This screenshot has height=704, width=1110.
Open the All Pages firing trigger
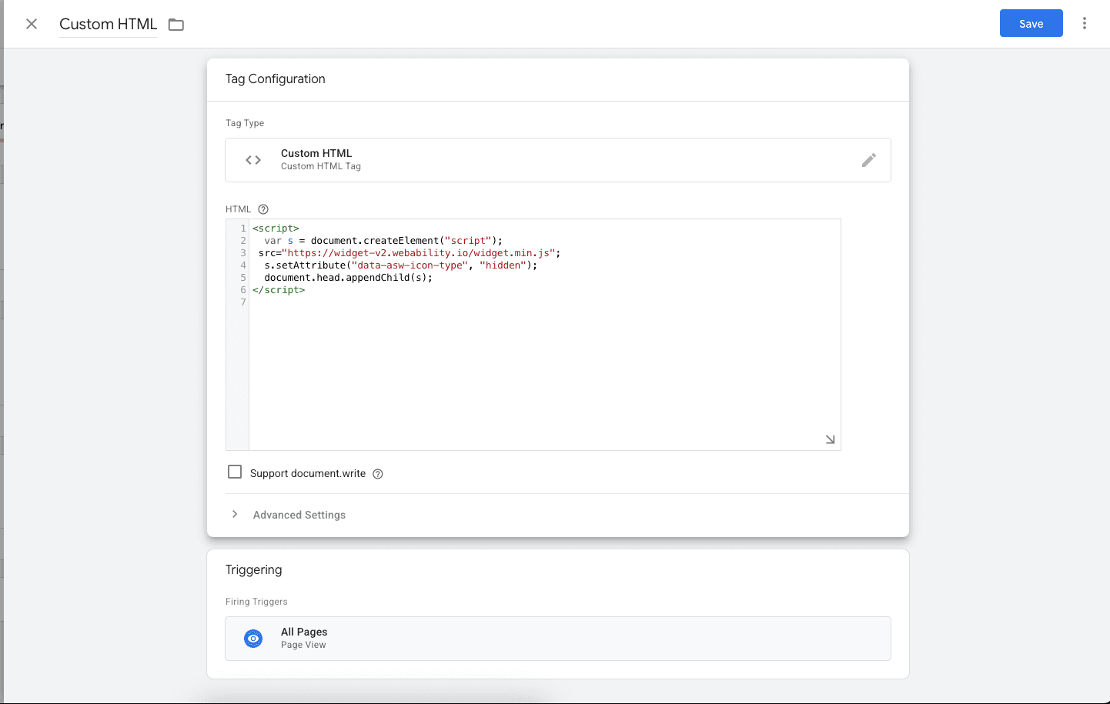click(558, 639)
